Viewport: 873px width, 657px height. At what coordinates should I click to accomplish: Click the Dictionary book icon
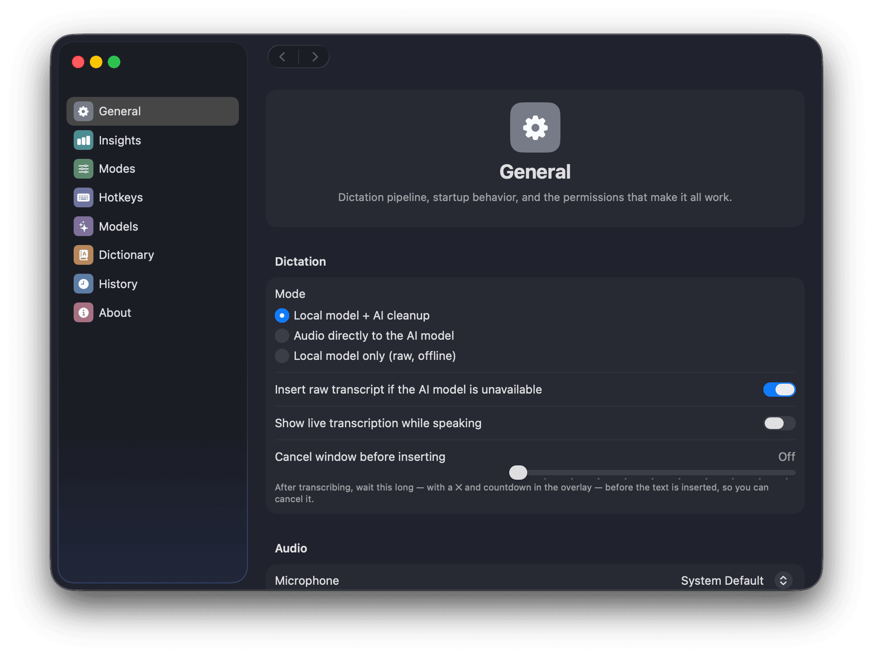(x=84, y=255)
